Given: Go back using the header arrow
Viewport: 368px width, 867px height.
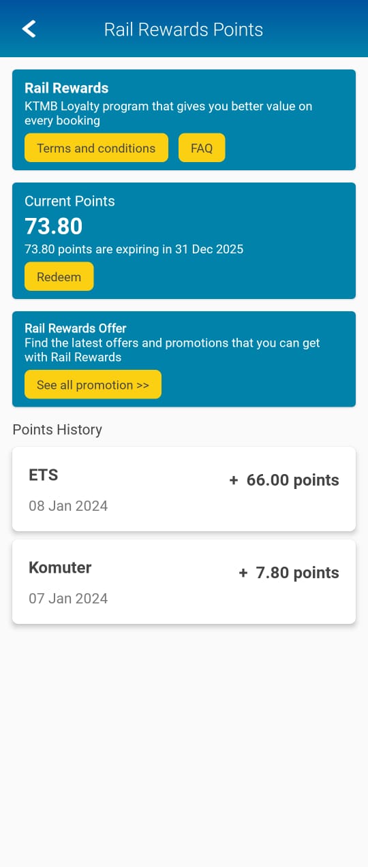Looking at the screenshot, I should (x=29, y=29).
